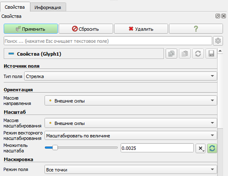Switch to the Свойства tab
This screenshot has height=176, width=228.
click(15, 7)
